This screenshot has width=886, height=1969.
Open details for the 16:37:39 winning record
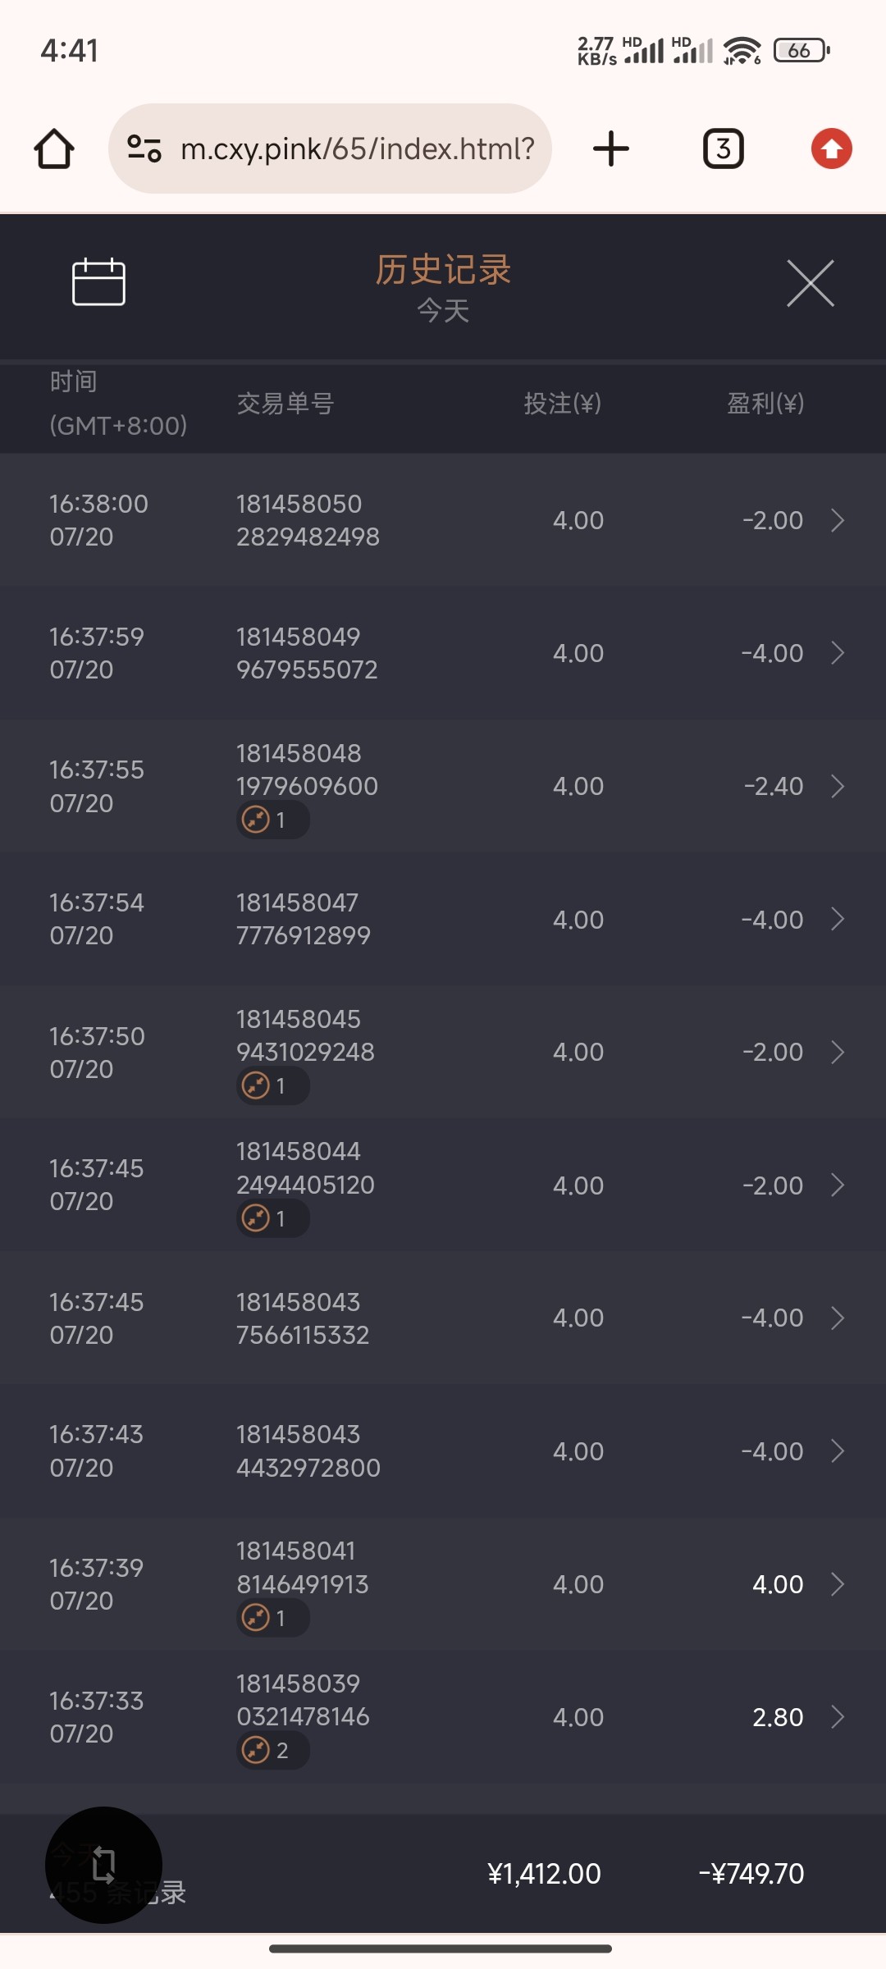pos(838,1584)
